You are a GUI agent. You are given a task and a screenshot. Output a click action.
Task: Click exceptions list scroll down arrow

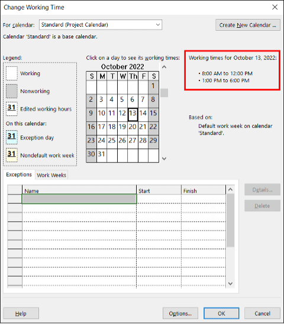230,284
